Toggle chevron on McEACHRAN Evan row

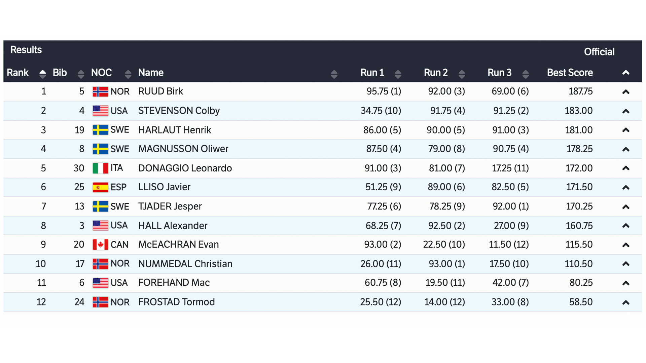(626, 245)
